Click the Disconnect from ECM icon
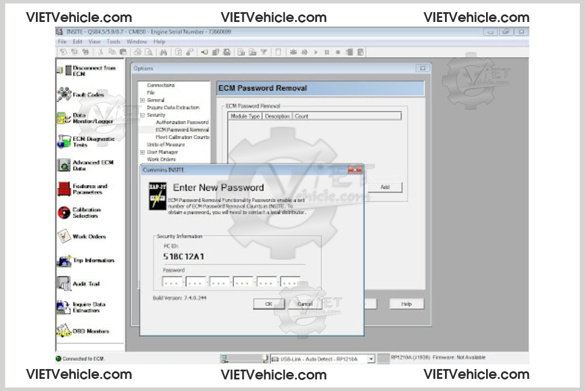 (64, 71)
